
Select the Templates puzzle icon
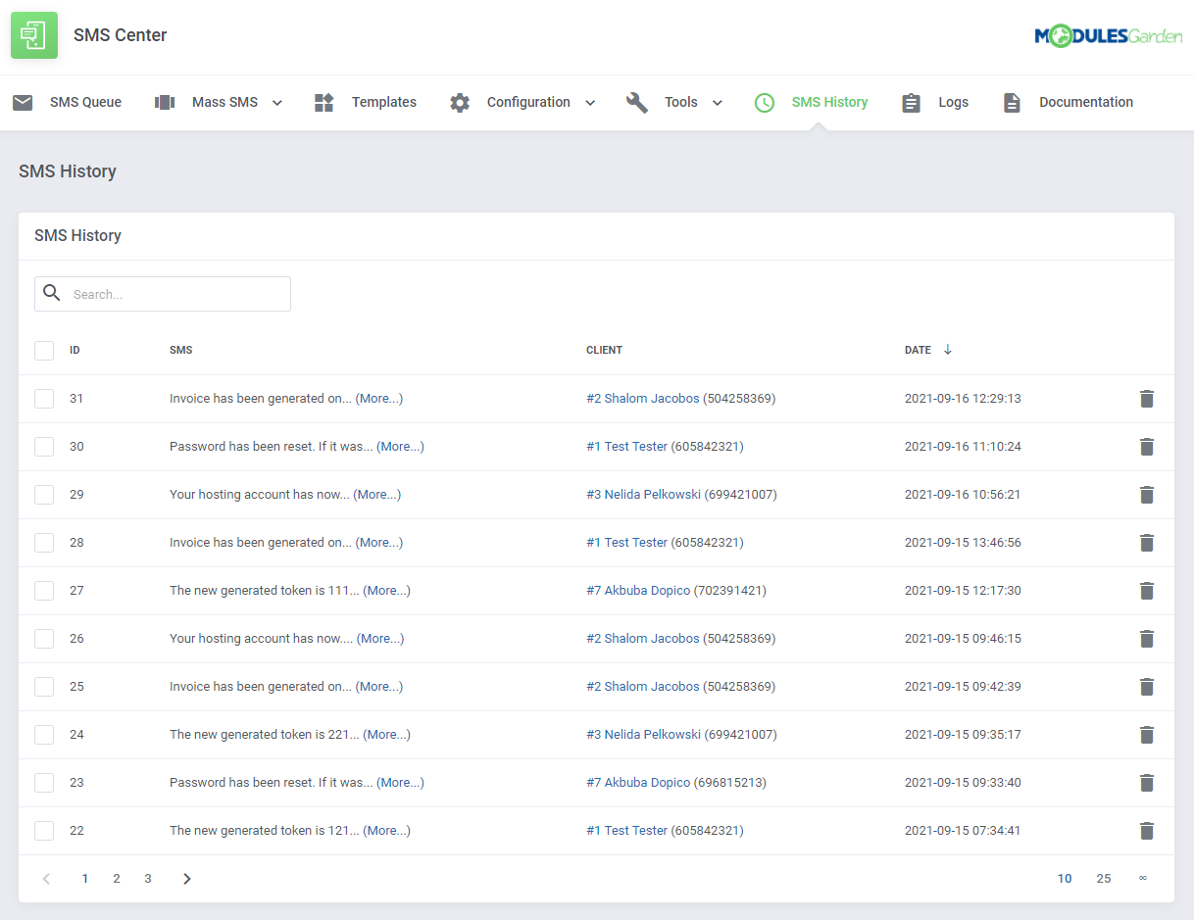[323, 102]
